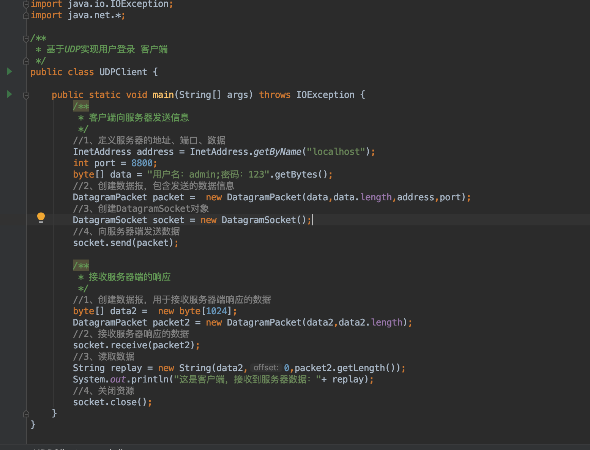Open the intention actions light bulb

coord(41,217)
